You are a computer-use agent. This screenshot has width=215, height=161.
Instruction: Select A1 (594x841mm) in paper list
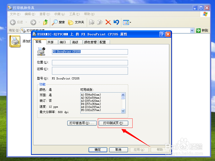coord(91,95)
